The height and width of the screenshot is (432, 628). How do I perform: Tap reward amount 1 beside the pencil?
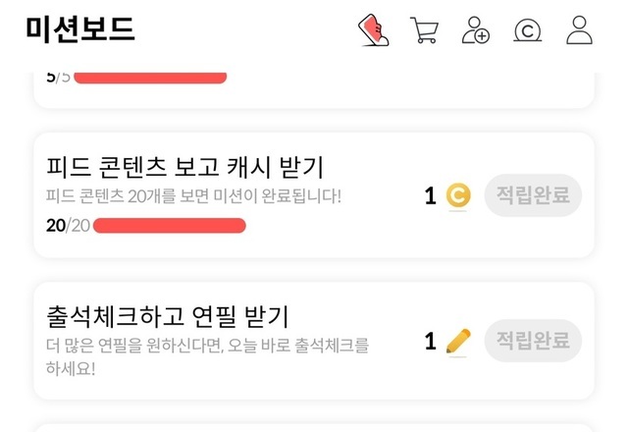[430, 342]
